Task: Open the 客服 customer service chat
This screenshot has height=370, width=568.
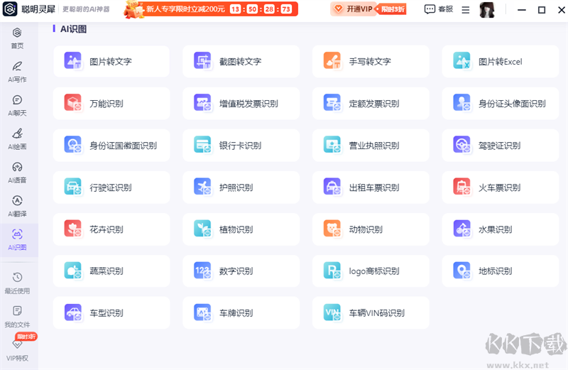Action: (438, 9)
